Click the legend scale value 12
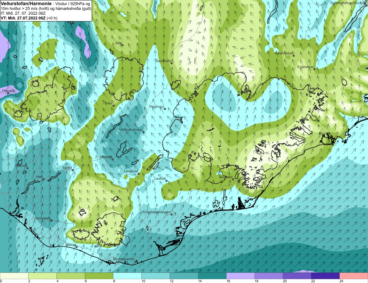368x283 pixels. click(x=171, y=281)
